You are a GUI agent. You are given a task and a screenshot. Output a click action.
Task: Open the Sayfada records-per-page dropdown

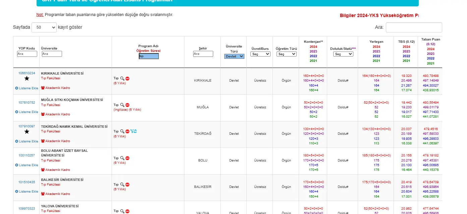[x=44, y=27]
